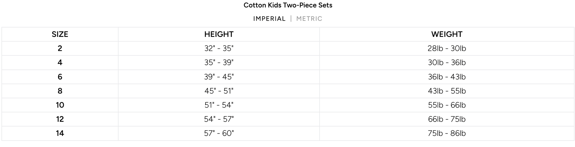Click the 75lb - 86lb weight cell
Screen dimensions: 575x147
pos(447,133)
